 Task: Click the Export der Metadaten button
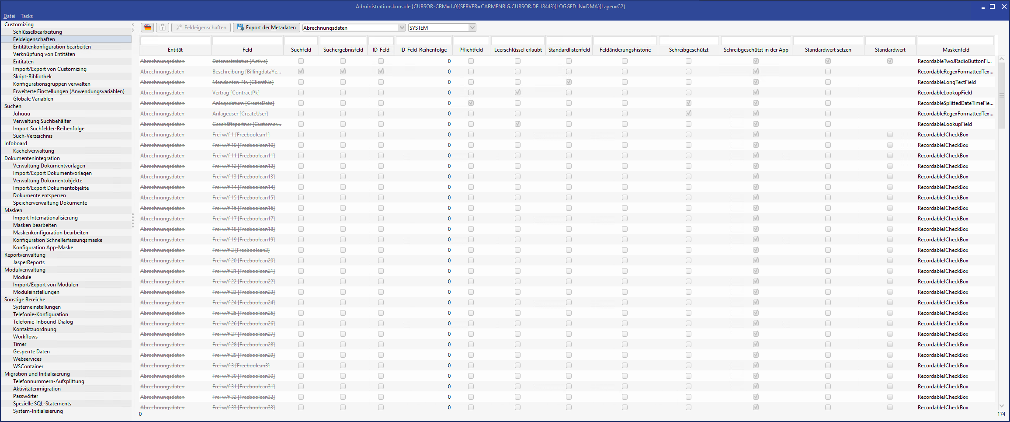click(266, 28)
